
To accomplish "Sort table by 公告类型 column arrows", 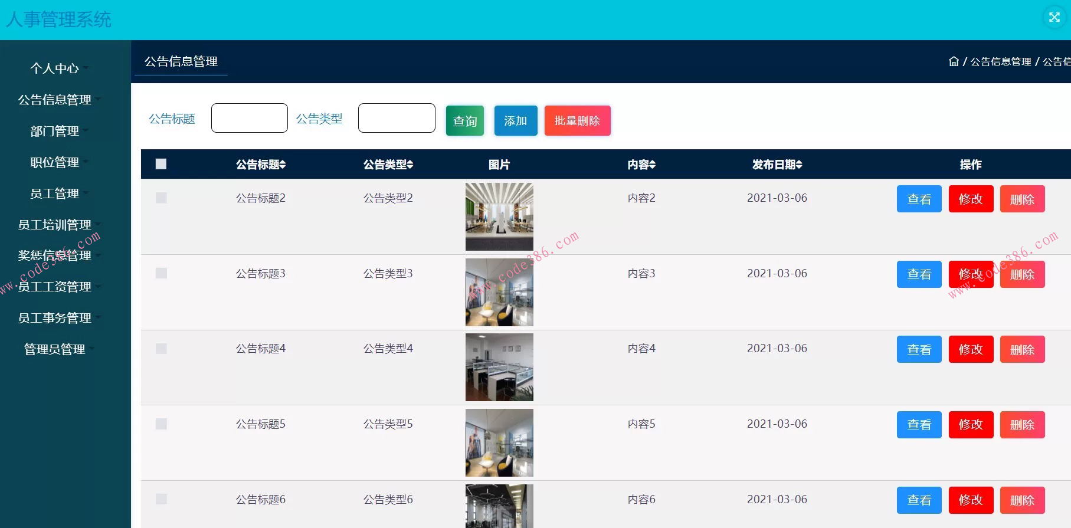I will (410, 165).
